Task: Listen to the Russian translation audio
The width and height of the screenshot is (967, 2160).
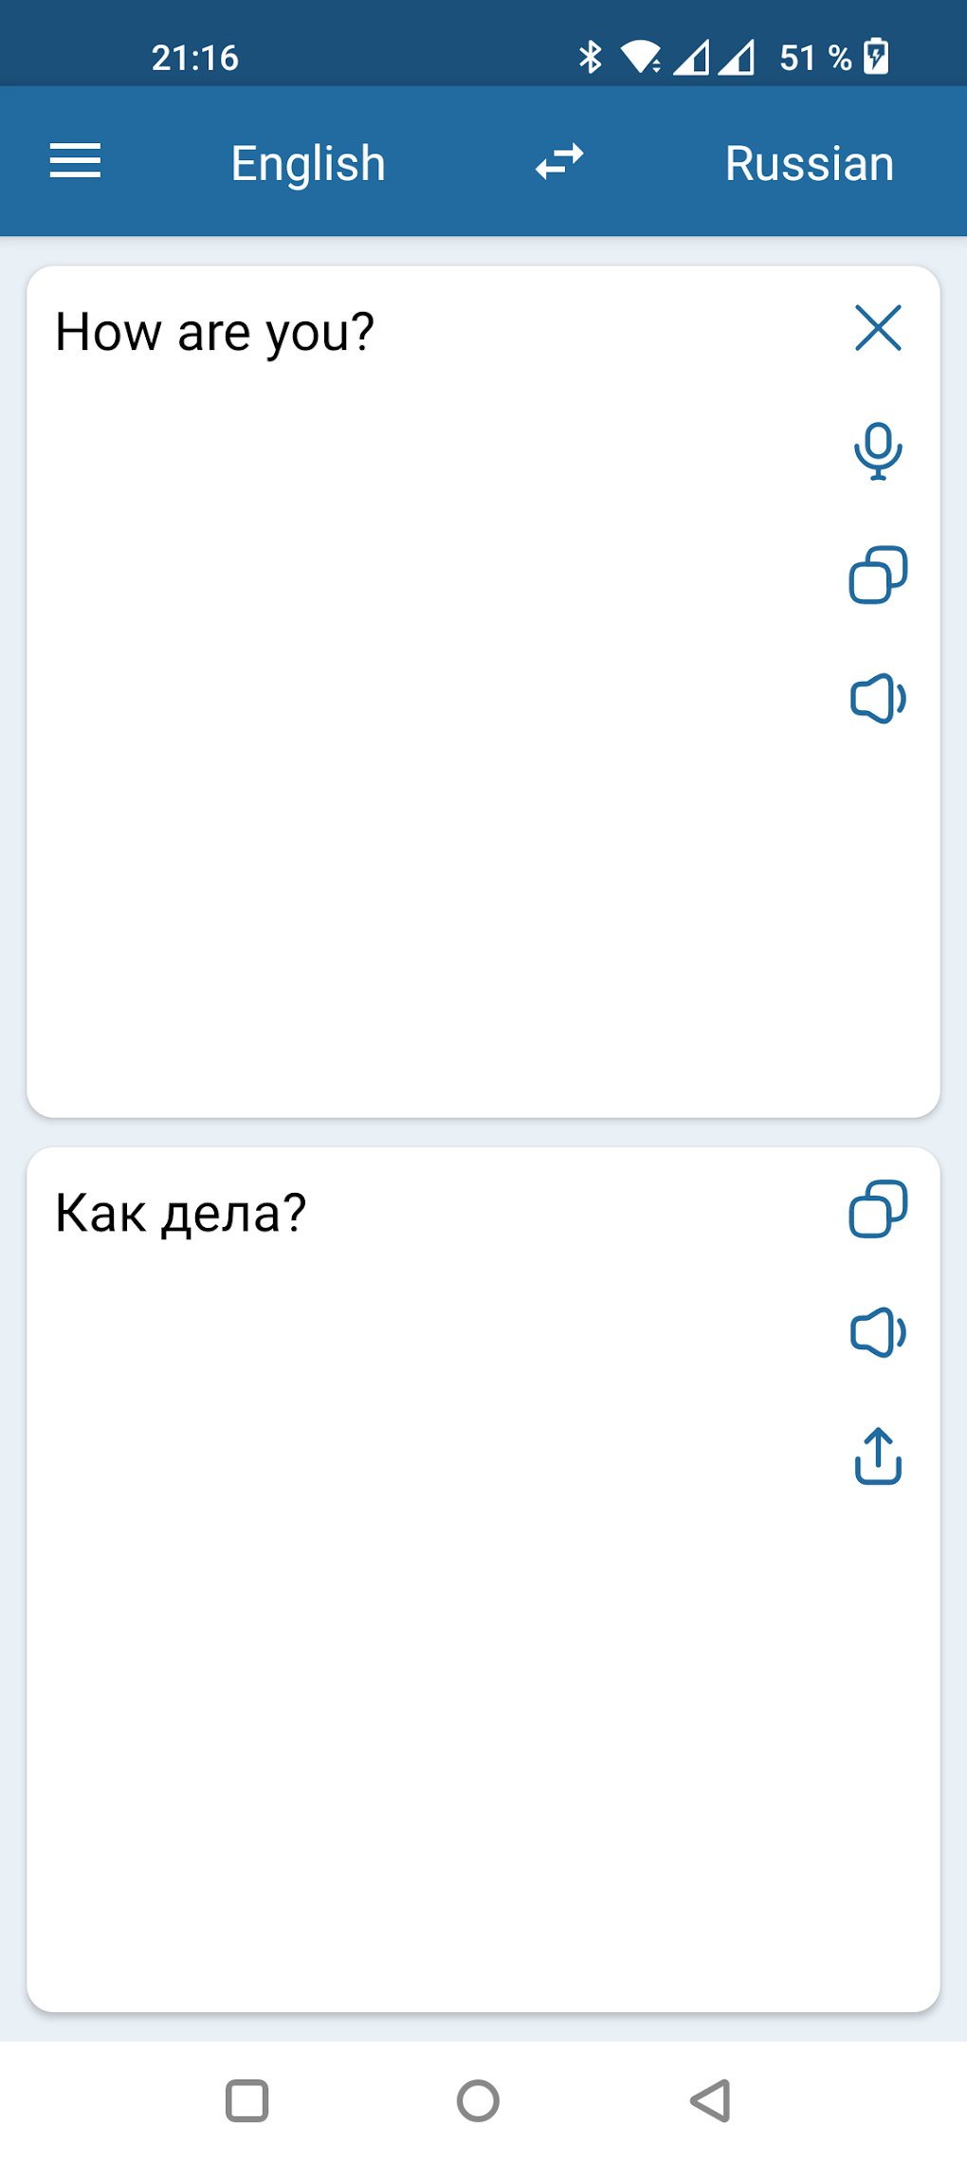Action: coord(877,1333)
